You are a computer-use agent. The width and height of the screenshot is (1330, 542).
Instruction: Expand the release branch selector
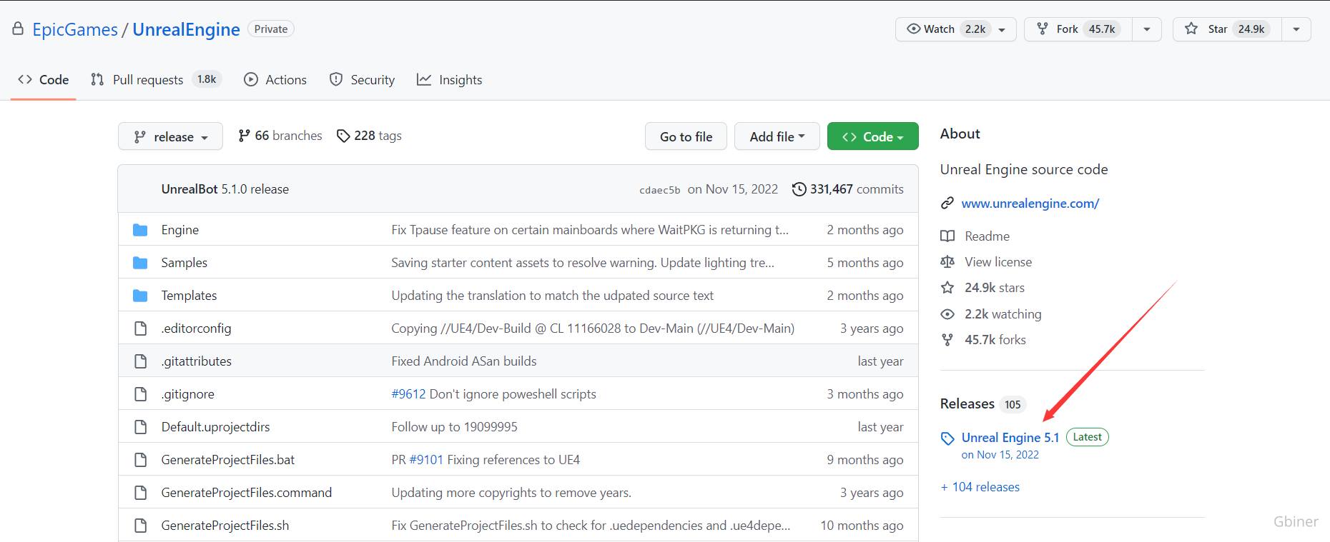pyautogui.click(x=170, y=136)
